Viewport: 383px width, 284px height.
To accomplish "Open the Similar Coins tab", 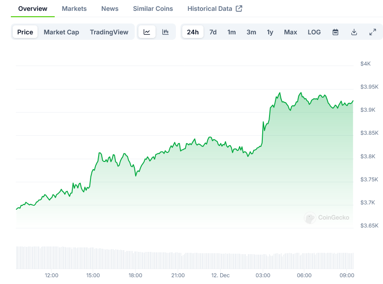I will (x=153, y=9).
